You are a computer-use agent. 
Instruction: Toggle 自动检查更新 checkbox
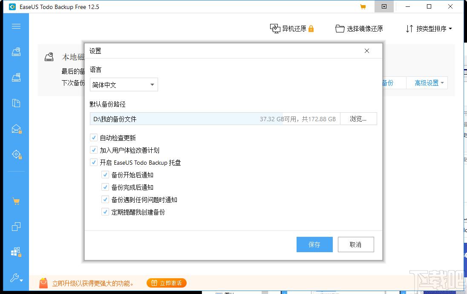94,137
